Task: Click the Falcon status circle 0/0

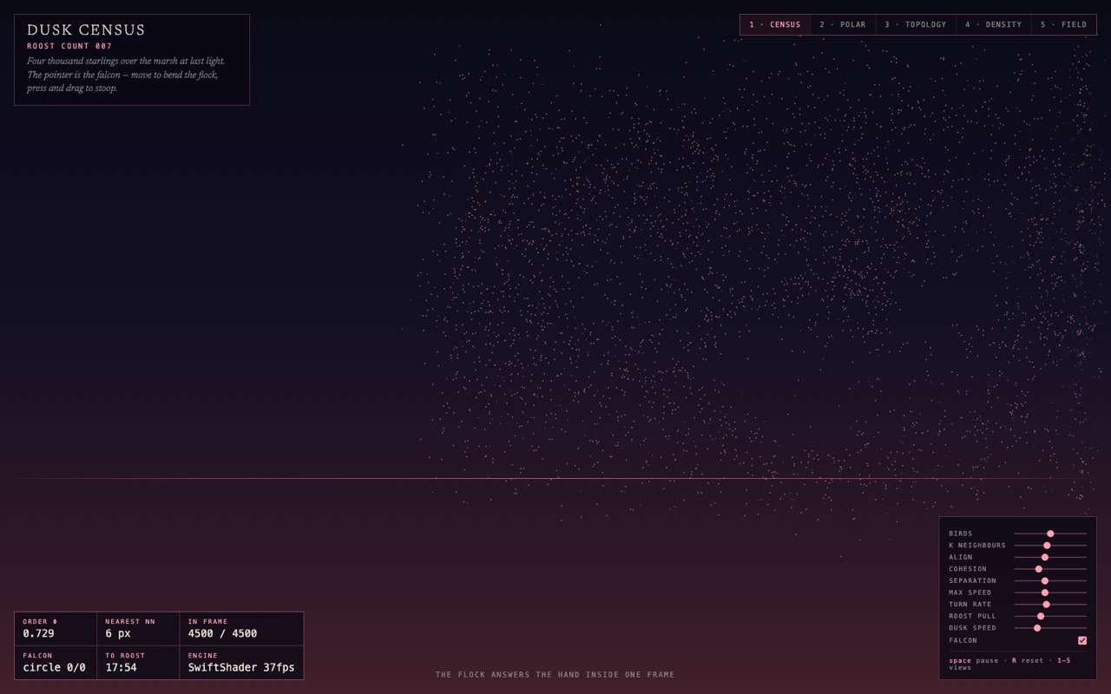Action: 54,667
